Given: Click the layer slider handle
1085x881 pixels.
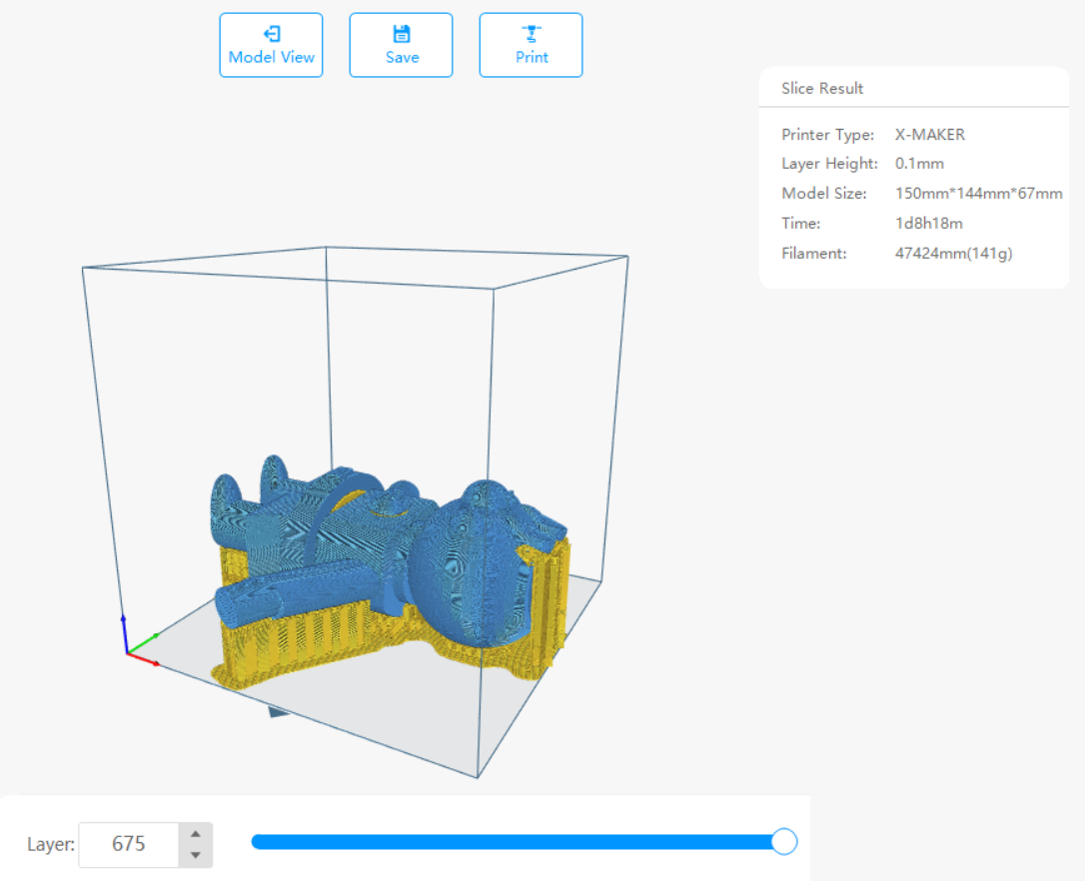Looking at the screenshot, I should [784, 842].
